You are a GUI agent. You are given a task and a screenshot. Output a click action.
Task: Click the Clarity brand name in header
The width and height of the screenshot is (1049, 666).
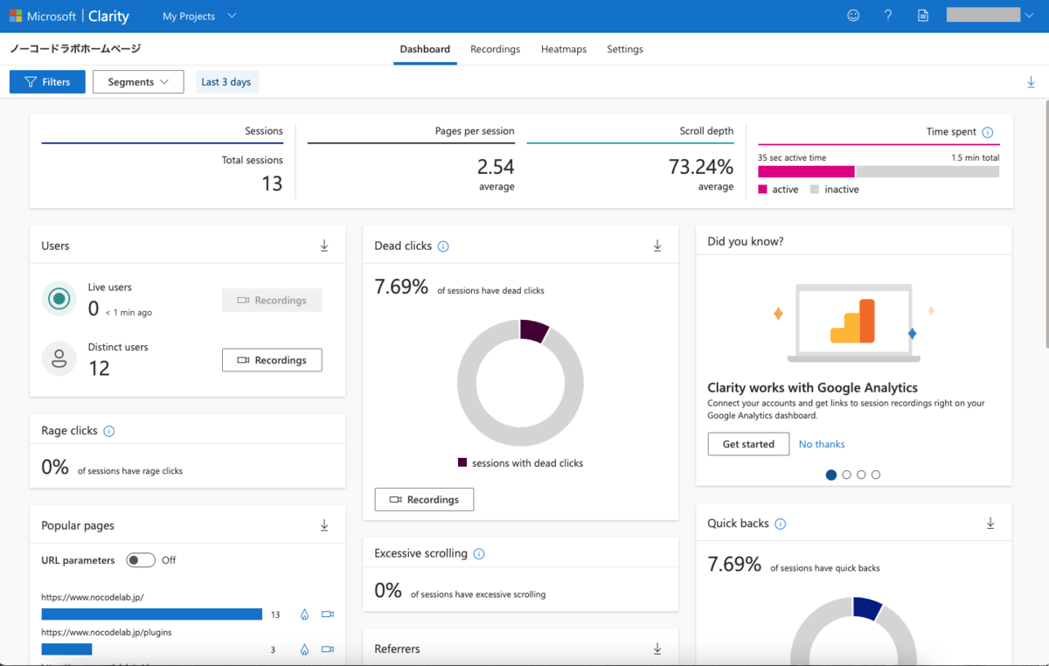pyautogui.click(x=108, y=16)
